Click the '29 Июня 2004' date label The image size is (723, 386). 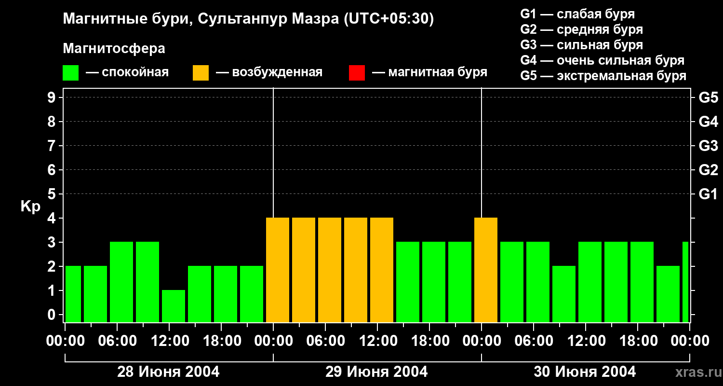pyautogui.click(x=376, y=372)
